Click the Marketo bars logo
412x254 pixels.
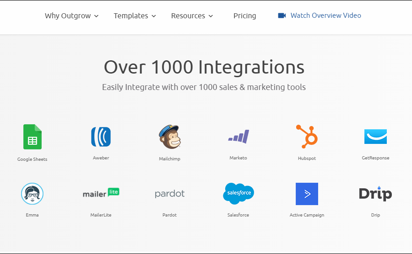(238, 137)
